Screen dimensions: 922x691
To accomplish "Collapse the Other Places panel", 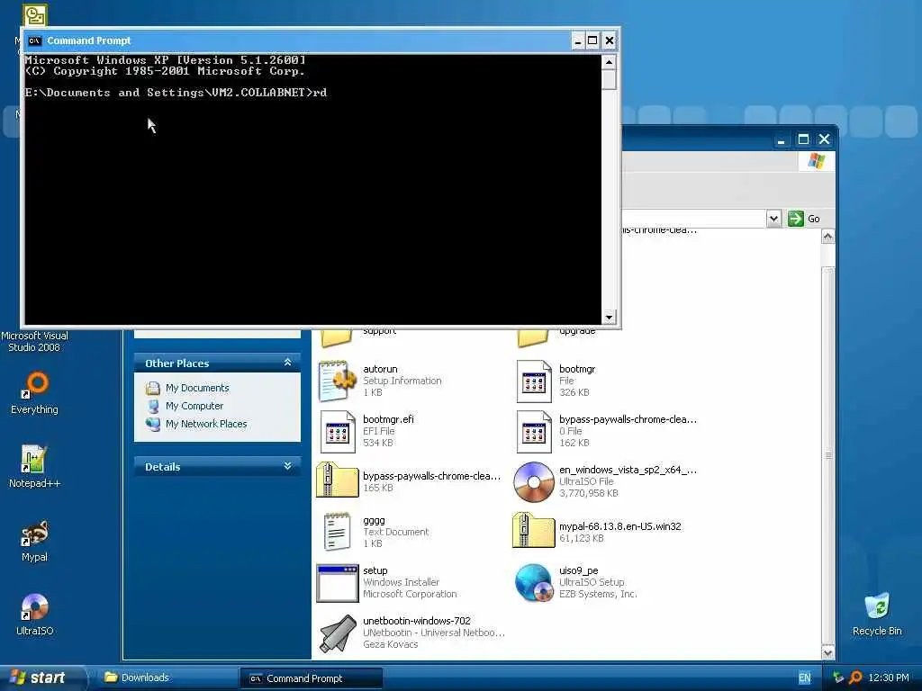I will coord(287,363).
